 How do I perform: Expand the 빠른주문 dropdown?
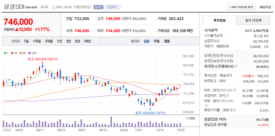[x=266, y=7]
